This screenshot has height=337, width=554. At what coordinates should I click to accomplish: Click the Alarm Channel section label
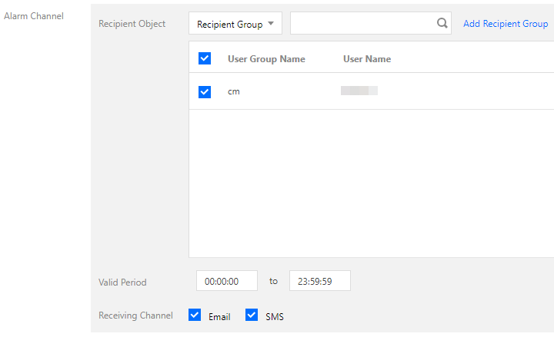click(x=34, y=16)
